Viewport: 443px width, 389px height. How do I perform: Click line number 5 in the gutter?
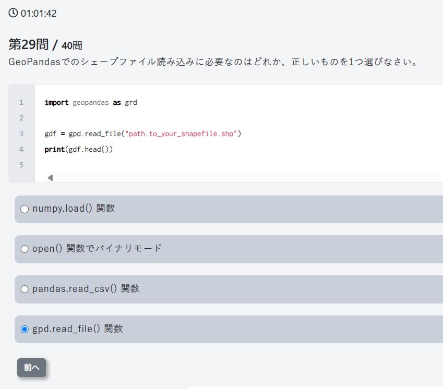coord(21,165)
